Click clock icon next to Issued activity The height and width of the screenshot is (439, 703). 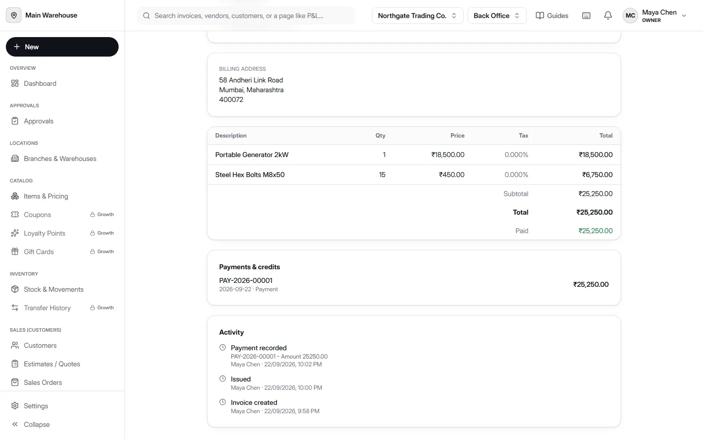pos(223,379)
